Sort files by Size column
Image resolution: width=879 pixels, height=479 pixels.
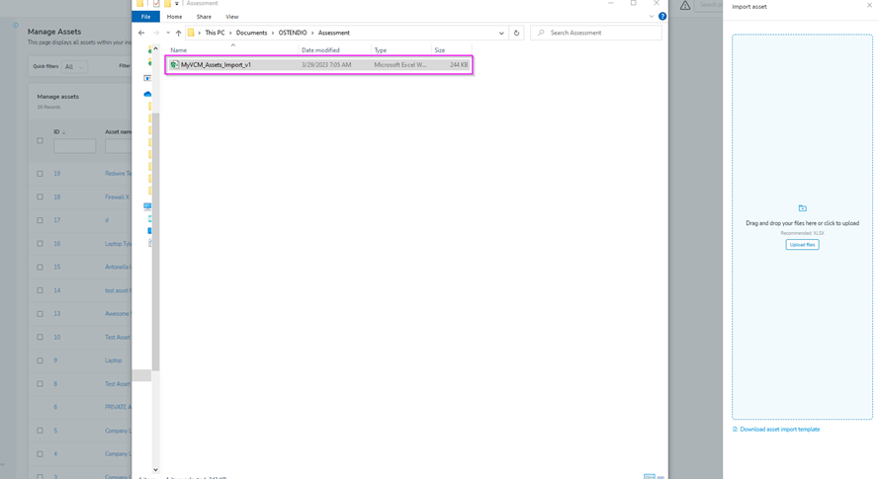439,50
